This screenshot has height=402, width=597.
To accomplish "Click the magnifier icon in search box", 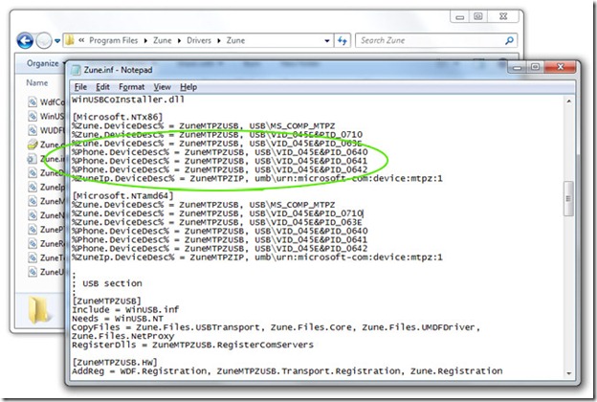I will [509, 40].
